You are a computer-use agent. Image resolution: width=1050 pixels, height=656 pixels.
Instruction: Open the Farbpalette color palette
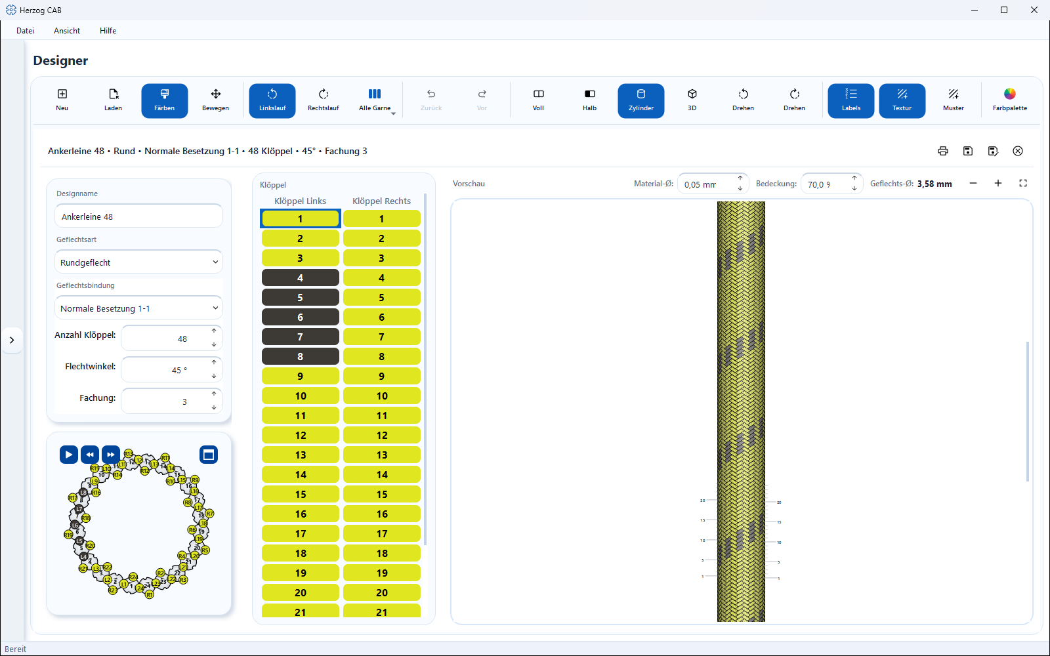(1010, 100)
